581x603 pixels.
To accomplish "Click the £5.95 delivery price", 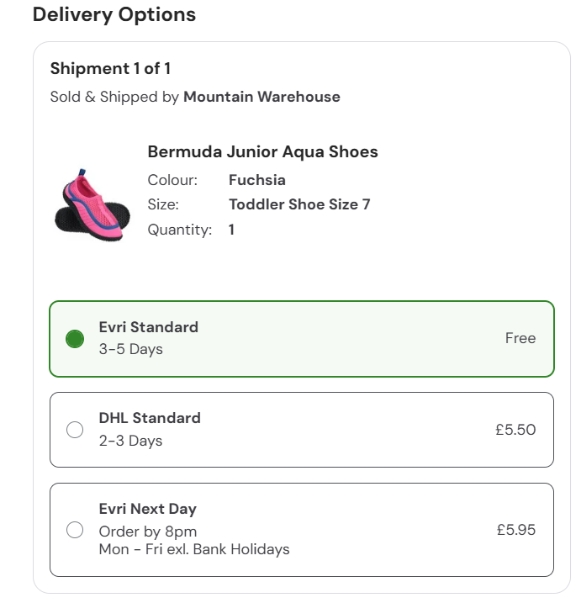I will pos(515,530).
